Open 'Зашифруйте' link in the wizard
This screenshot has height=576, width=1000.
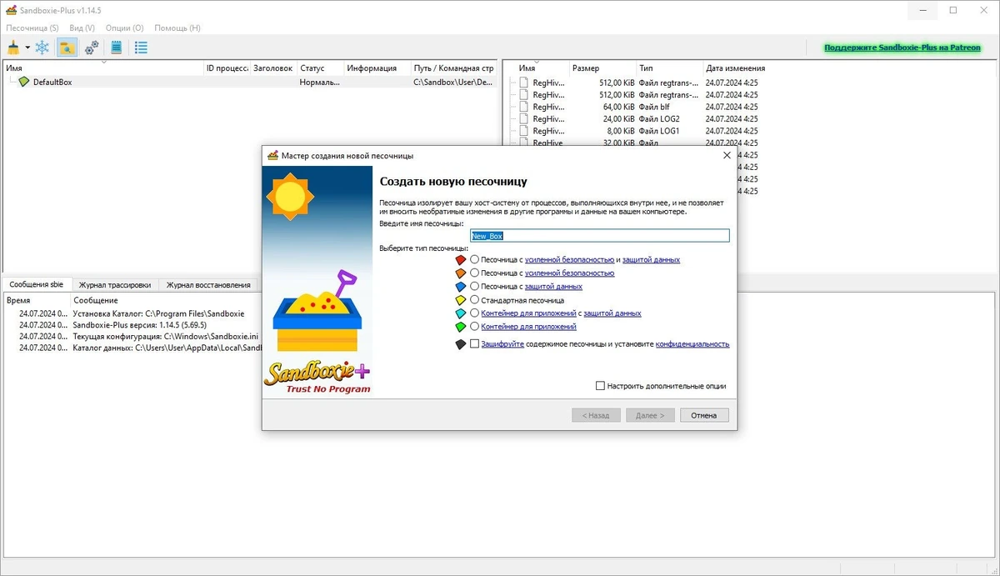(502, 343)
